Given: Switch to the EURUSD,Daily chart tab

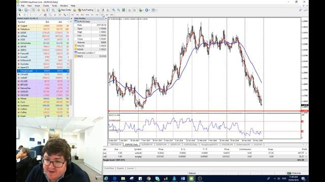Looking at the screenshot, I should [x=132, y=145].
